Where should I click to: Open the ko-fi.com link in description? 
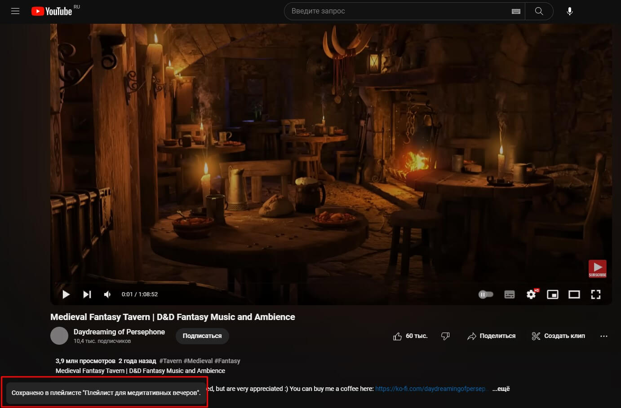[431, 389]
